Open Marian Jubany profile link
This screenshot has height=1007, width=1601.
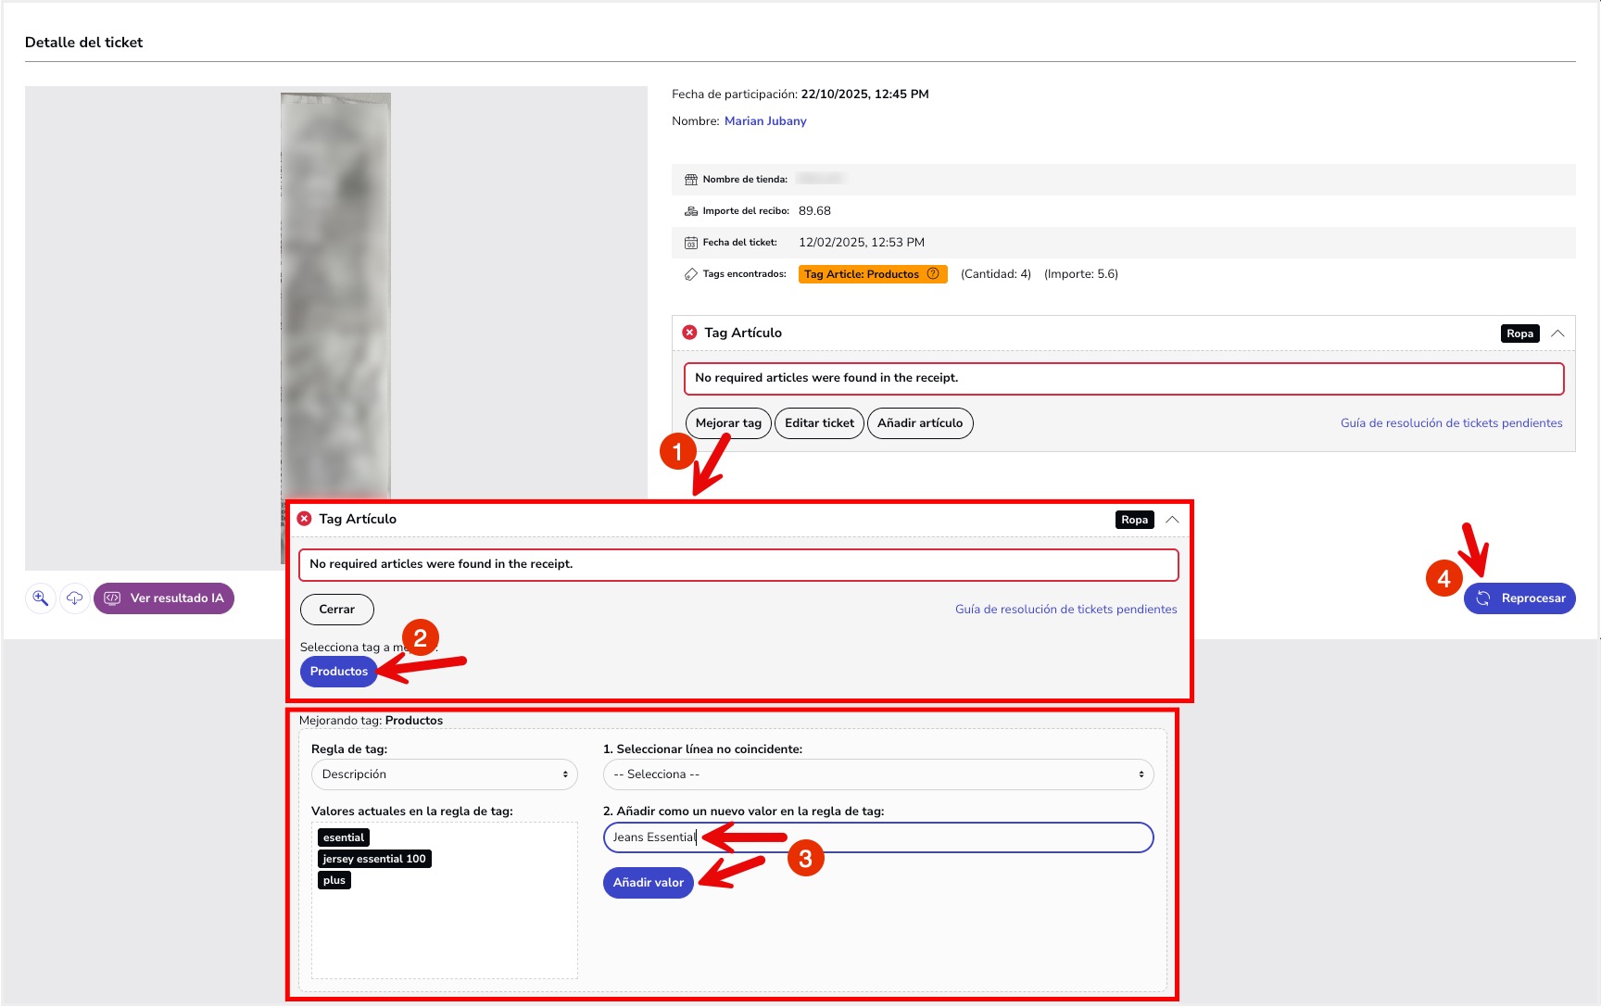[x=764, y=121]
